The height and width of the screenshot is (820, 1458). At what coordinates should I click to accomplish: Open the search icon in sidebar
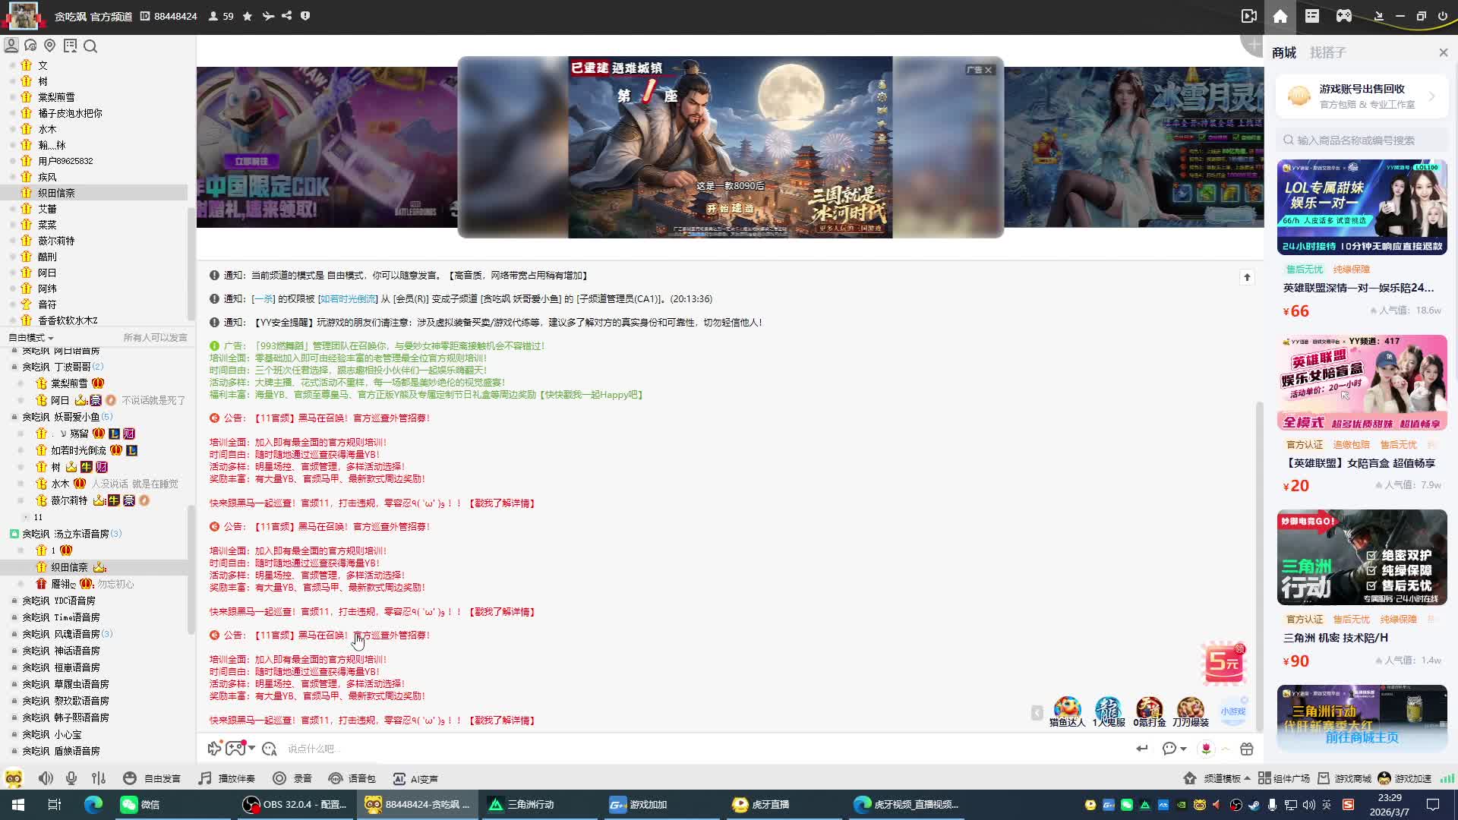click(x=90, y=46)
